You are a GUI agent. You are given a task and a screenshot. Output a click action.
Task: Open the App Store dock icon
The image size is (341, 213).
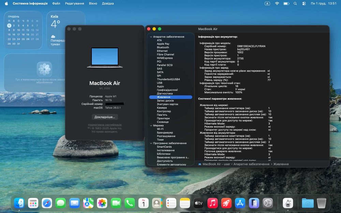[x=240, y=203]
